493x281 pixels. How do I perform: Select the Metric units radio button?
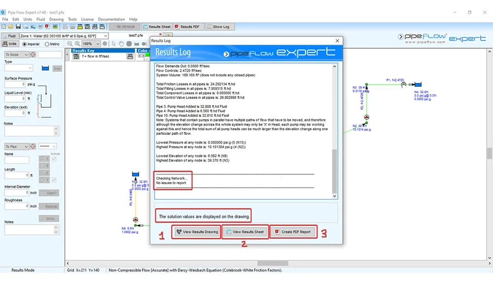pos(46,44)
